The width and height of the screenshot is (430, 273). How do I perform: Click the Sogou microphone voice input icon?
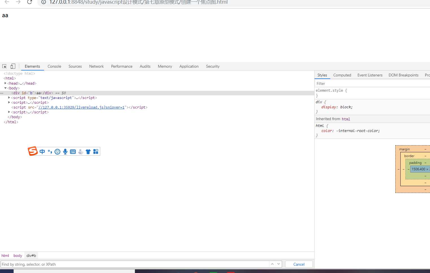coord(65,152)
